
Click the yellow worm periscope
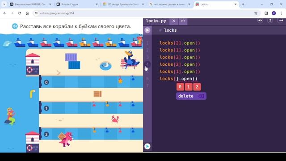point(32,94)
